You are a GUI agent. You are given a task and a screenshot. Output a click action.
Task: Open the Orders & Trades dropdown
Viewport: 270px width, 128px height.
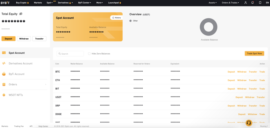tap(230, 3)
